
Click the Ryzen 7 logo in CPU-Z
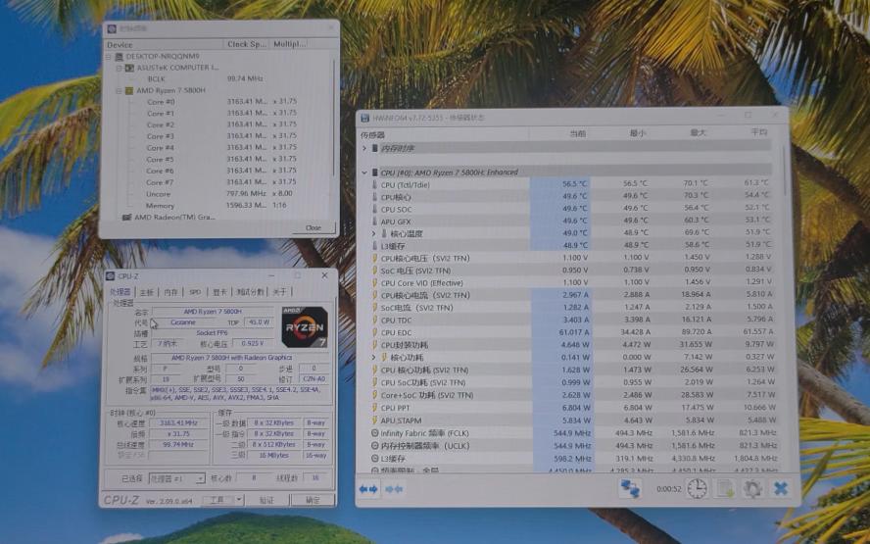305,327
